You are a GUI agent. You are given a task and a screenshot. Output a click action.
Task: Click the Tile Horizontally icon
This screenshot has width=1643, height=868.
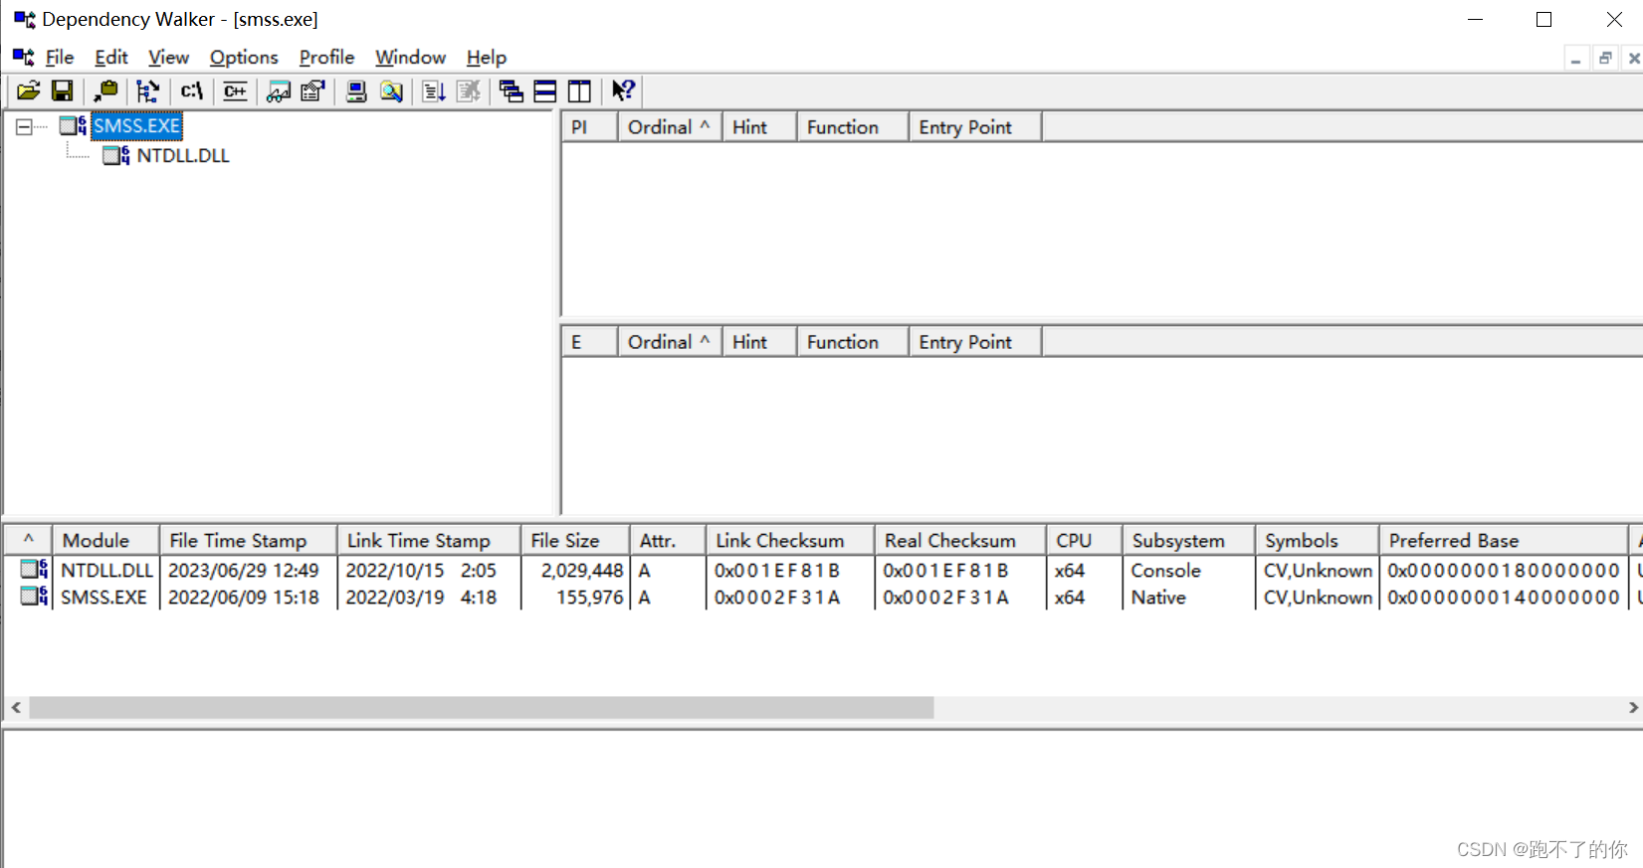(x=545, y=91)
